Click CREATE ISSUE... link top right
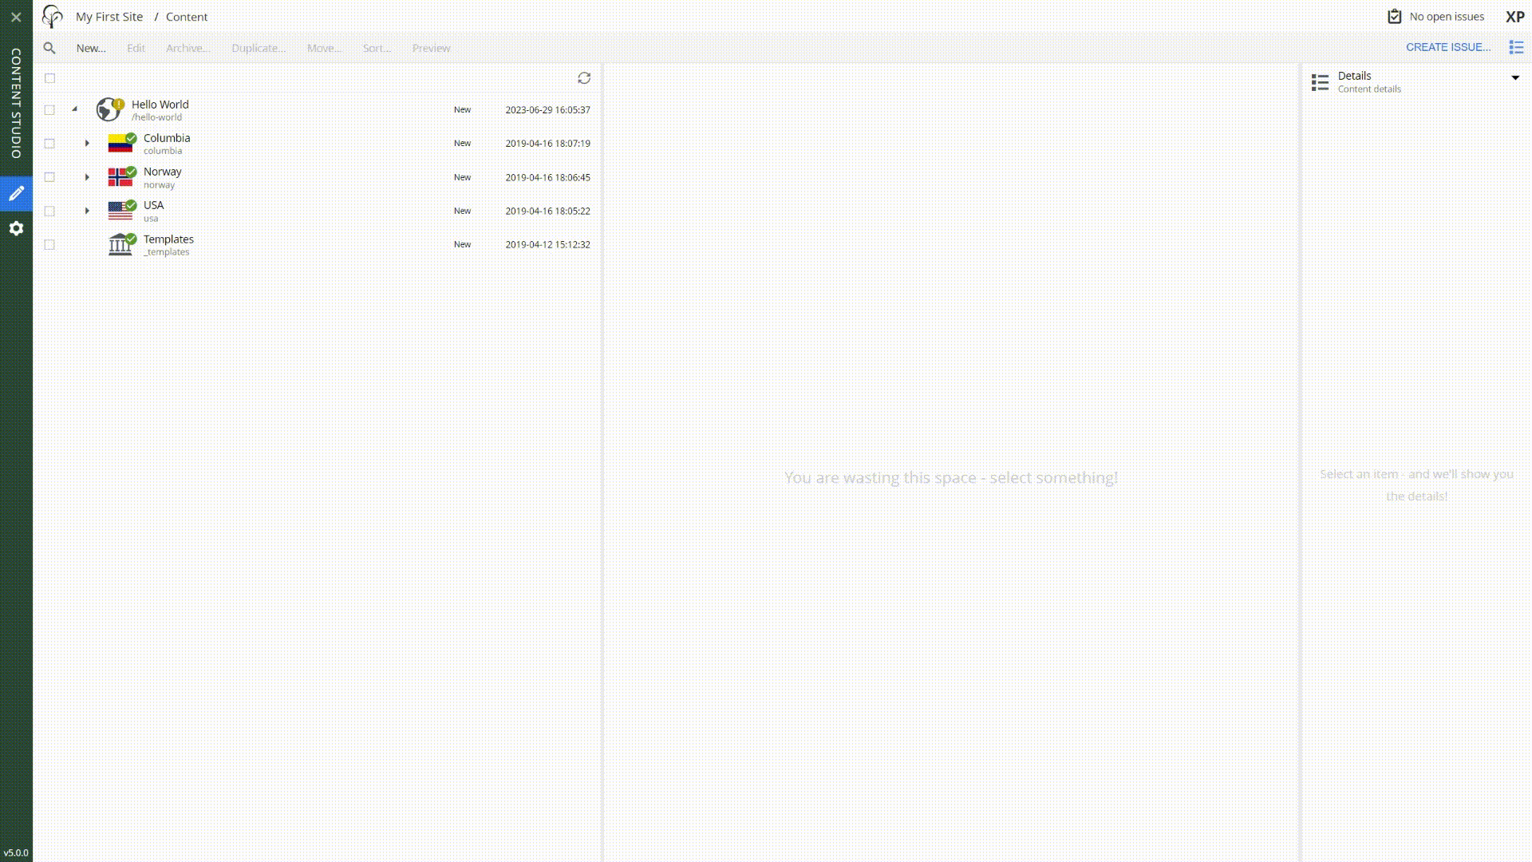 [1448, 47]
